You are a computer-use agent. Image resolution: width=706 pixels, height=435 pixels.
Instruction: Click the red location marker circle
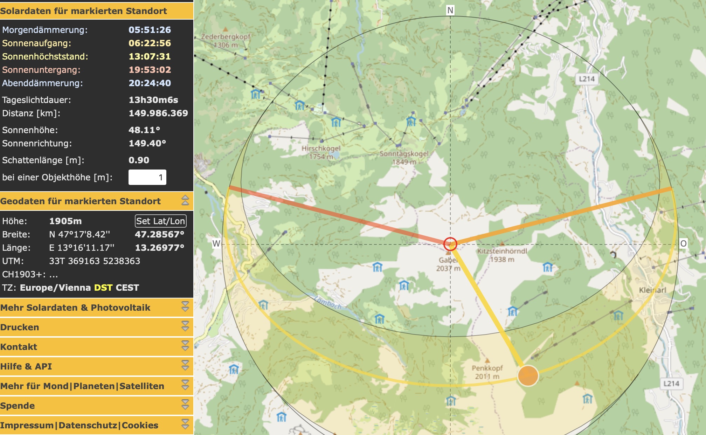pyautogui.click(x=450, y=244)
